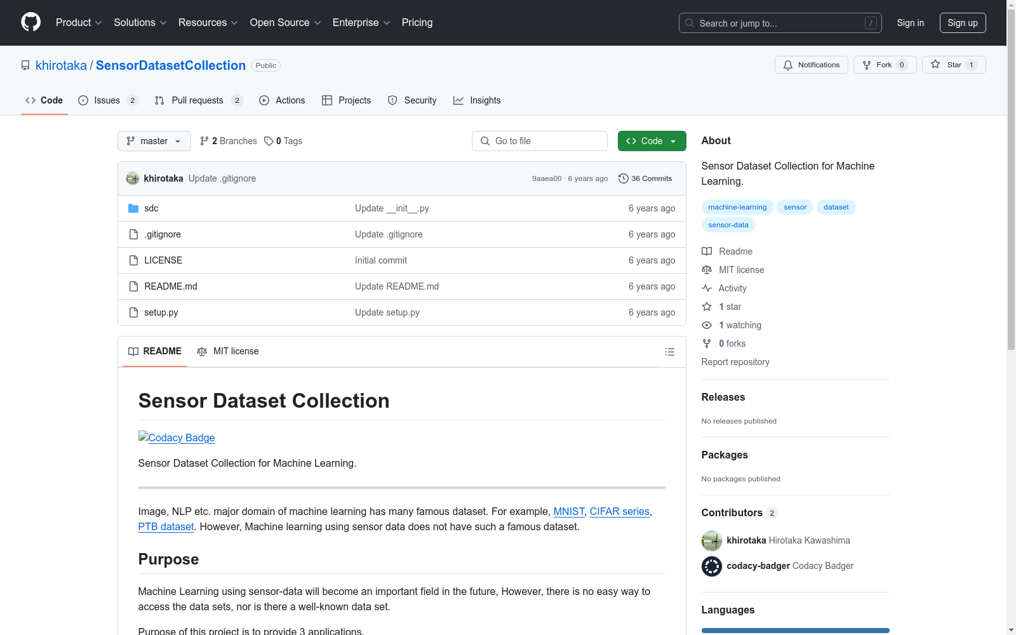Open Activity link in About sidebar
Image resolution: width=1016 pixels, height=635 pixels.
point(724,288)
